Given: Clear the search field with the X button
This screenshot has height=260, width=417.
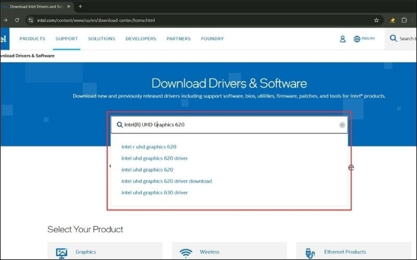Looking at the screenshot, I should 342,125.
